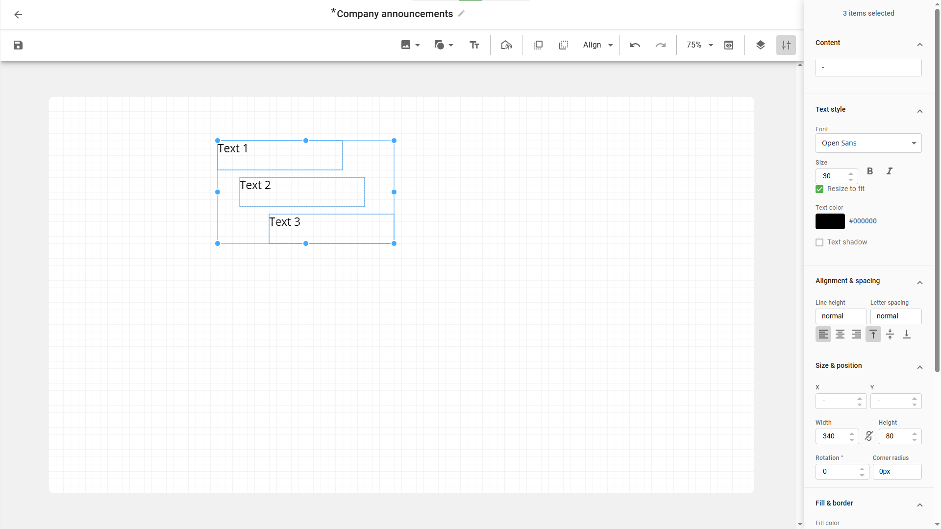Collapse the Size & position section
Viewport: 941px width, 529px height.
pos(920,367)
